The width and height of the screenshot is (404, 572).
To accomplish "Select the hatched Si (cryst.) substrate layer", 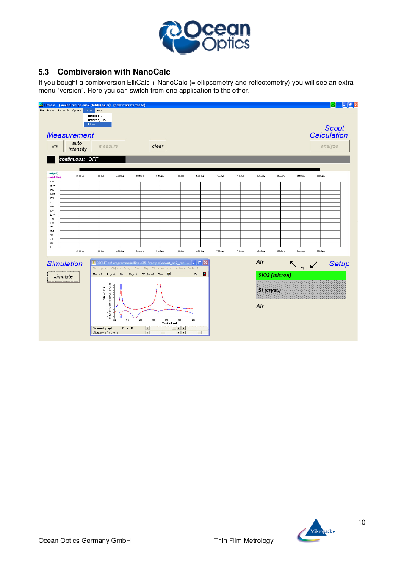I will click(x=301, y=290).
